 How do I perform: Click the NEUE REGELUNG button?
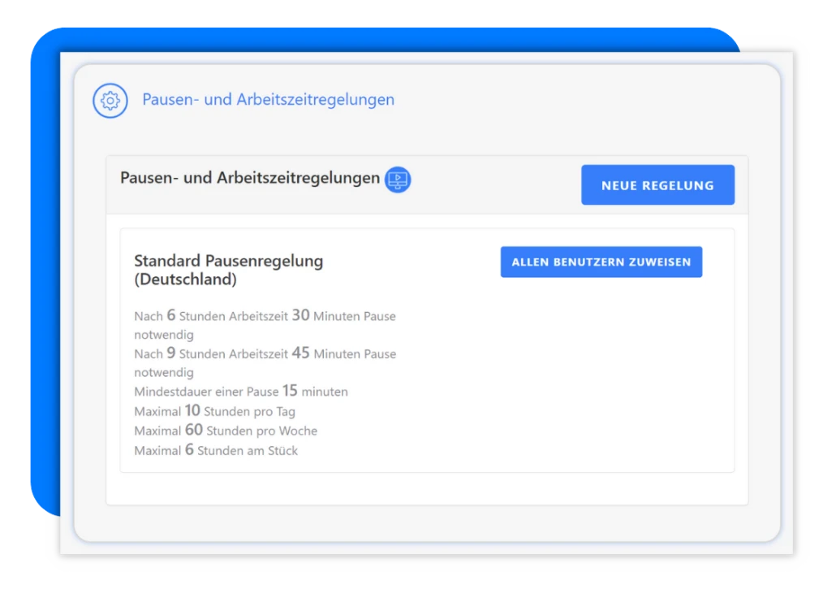(x=657, y=184)
